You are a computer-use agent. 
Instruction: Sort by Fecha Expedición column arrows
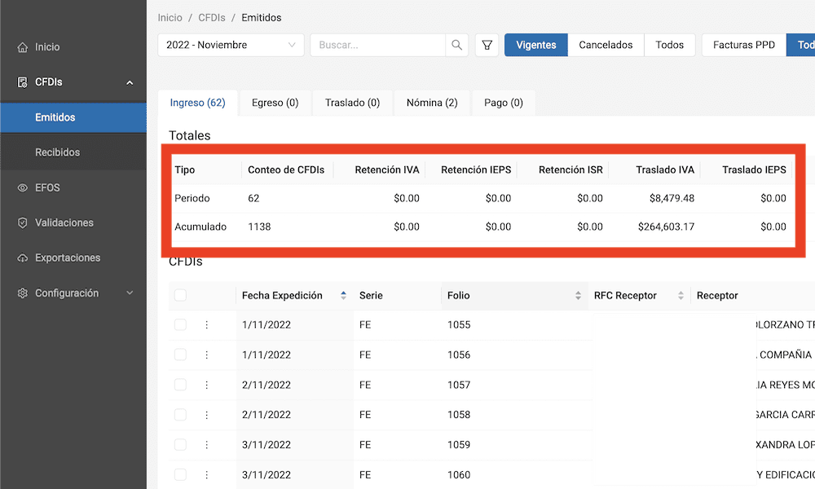point(343,296)
